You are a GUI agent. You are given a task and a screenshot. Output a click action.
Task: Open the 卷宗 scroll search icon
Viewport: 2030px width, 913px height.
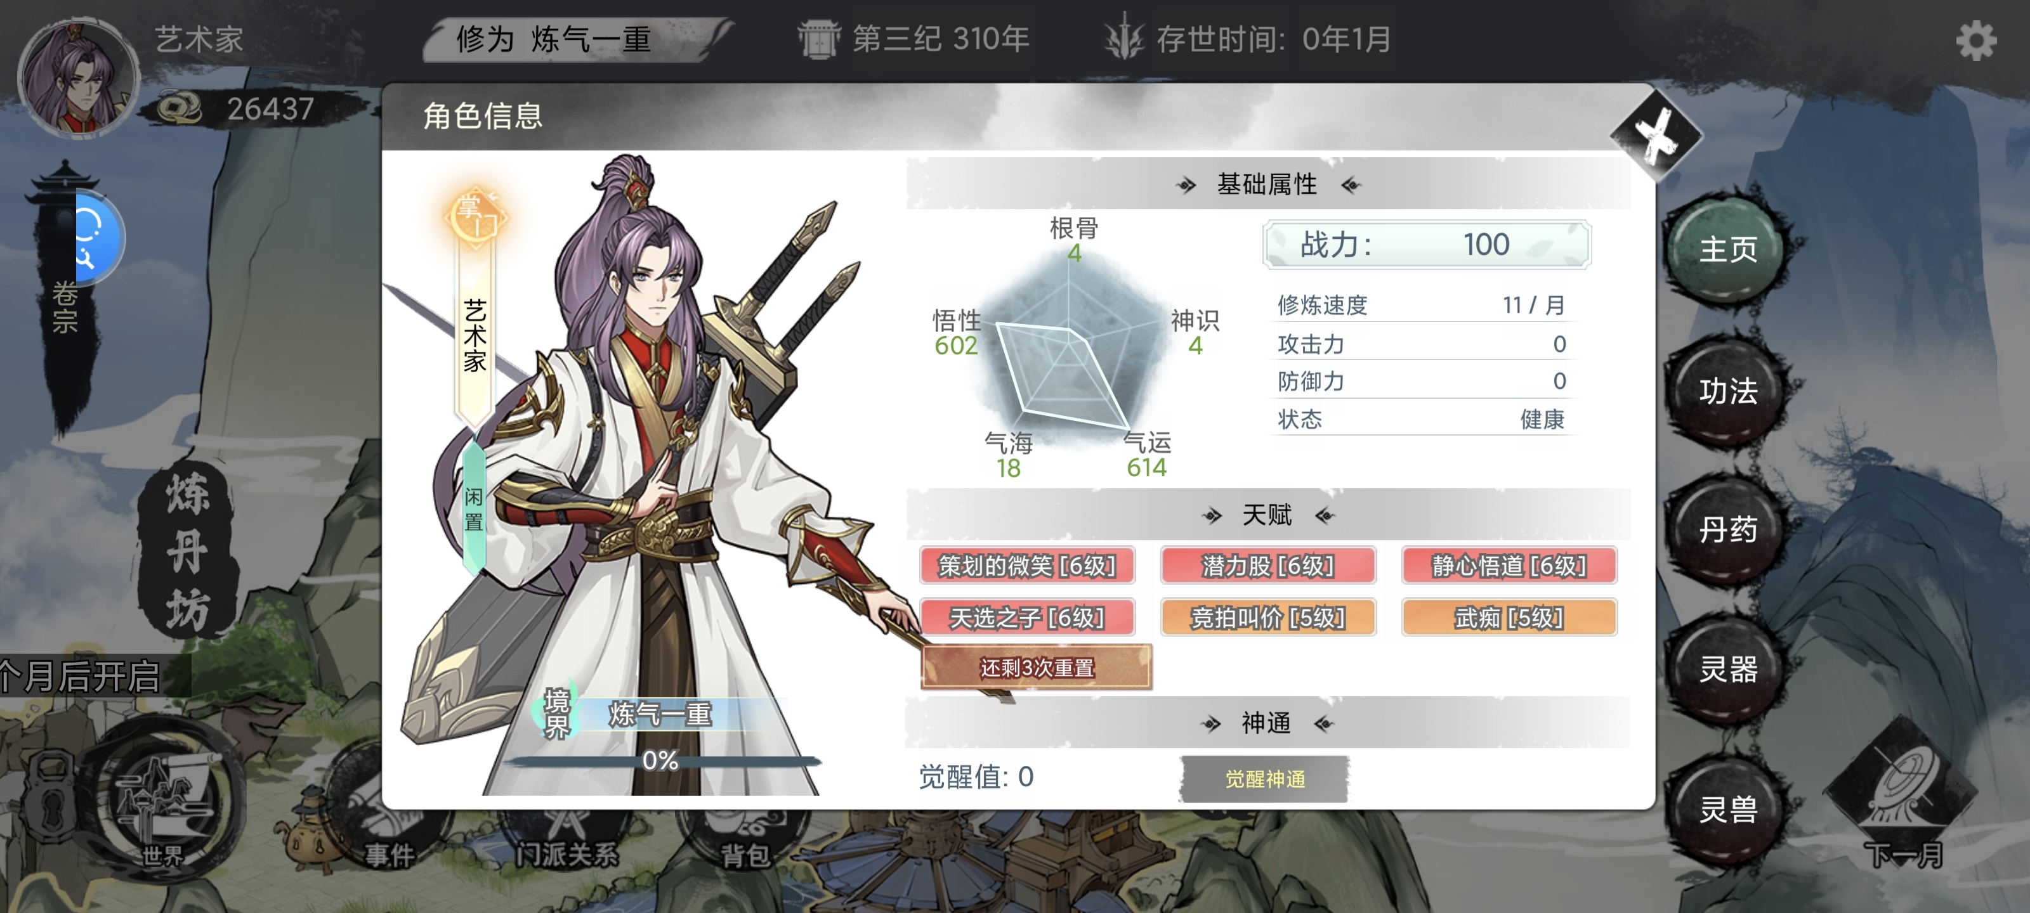(95, 238)
